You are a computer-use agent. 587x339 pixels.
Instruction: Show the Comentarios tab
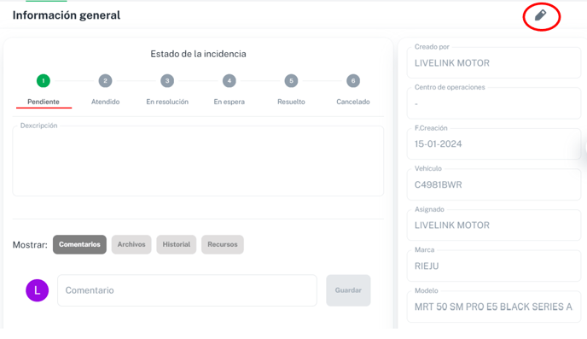(x=79, y=244)
